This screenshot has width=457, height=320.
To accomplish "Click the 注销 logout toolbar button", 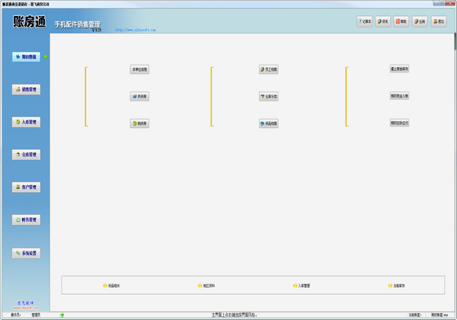I will [x=421, y=21].
